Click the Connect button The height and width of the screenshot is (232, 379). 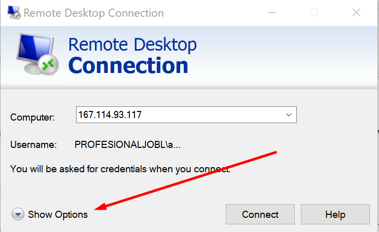[260, 214]
